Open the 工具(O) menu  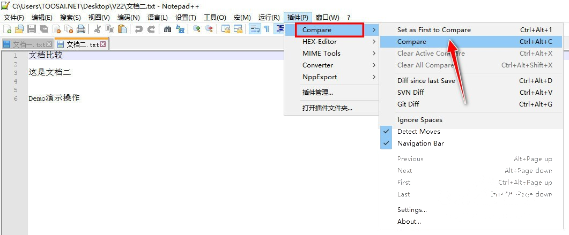tap(215, 17)
